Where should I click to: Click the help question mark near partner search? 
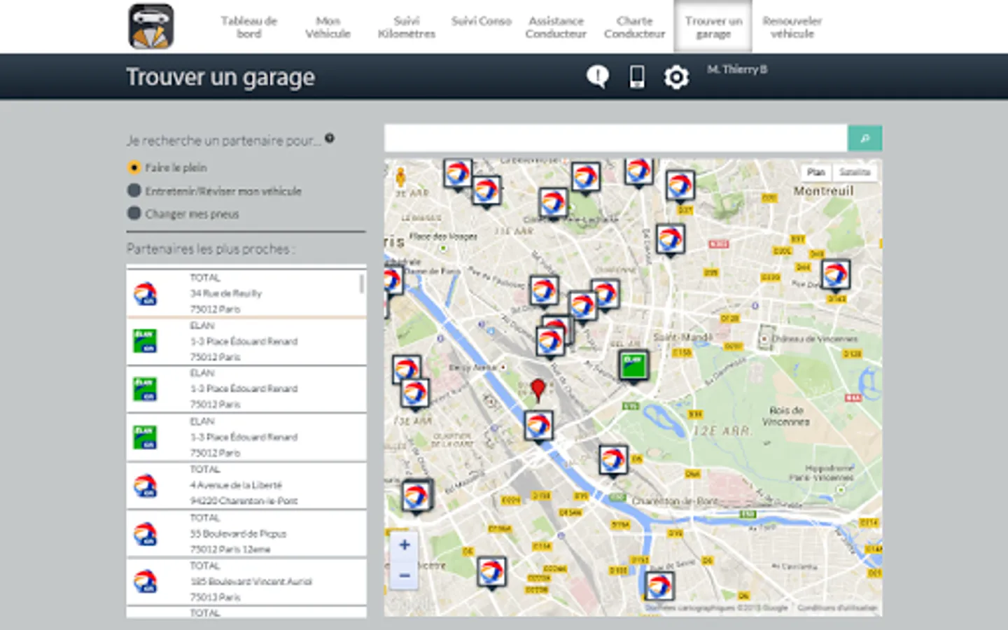(x=330, y=137)
